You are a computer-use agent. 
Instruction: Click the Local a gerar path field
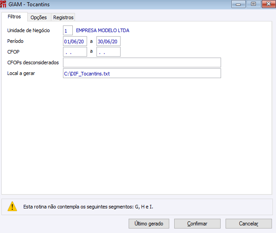coord(142,73)
